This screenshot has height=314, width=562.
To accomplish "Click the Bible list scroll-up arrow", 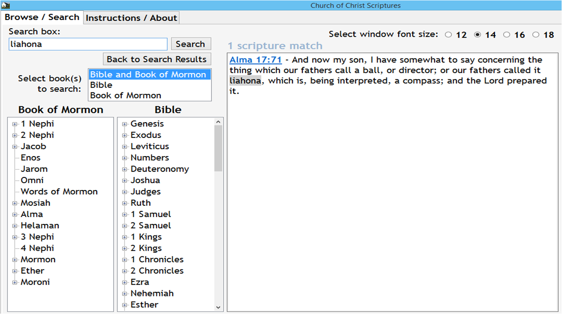I will pyautogui.click(x=218, y=121).
